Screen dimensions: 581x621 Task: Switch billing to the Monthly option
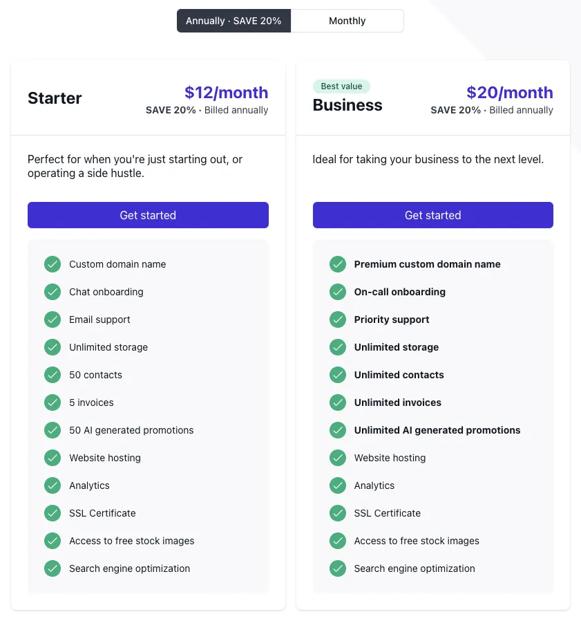pyautogui.click(x=347, y=21)
